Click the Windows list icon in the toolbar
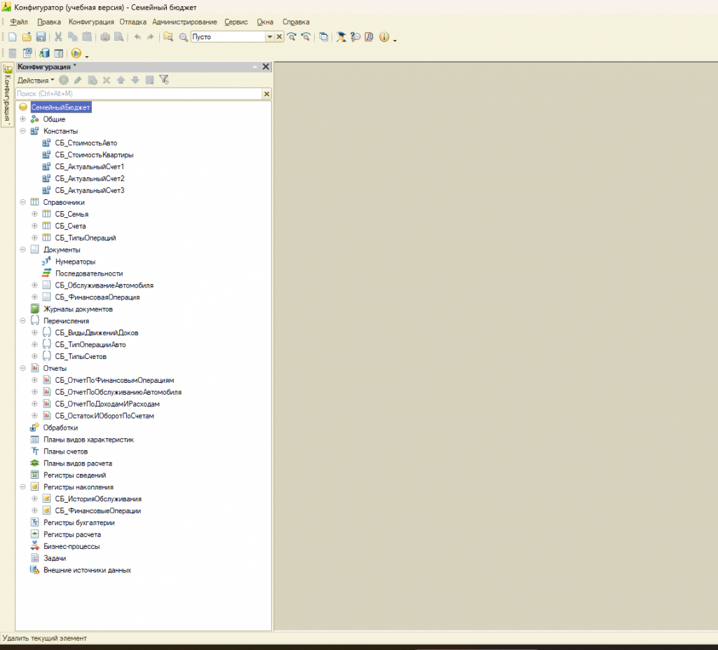718x650 pixels. click(324, 37)
